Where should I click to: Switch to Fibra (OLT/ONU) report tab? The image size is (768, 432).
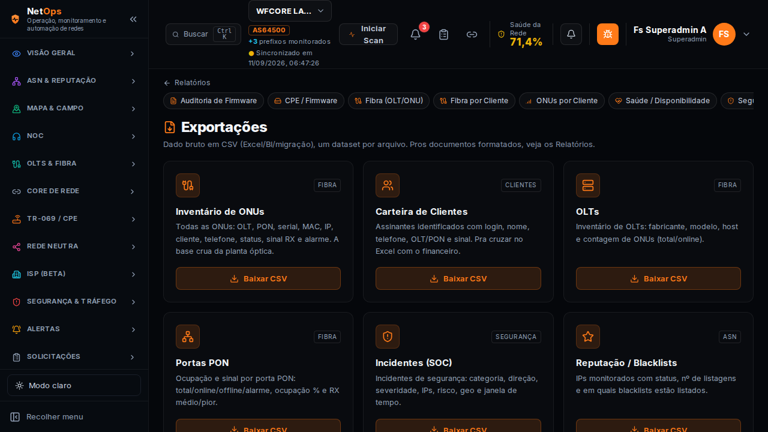389,101
